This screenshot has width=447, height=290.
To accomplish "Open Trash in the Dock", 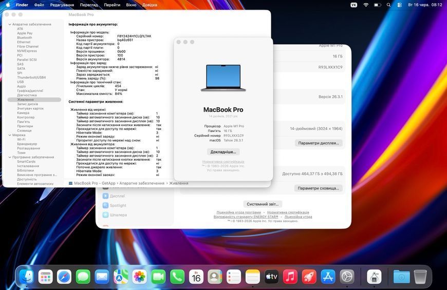I will pyautogui.click(x=420, y=276).
